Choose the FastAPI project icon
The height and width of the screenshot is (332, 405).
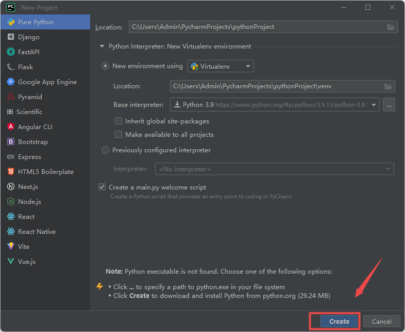[x=10, y=52]
